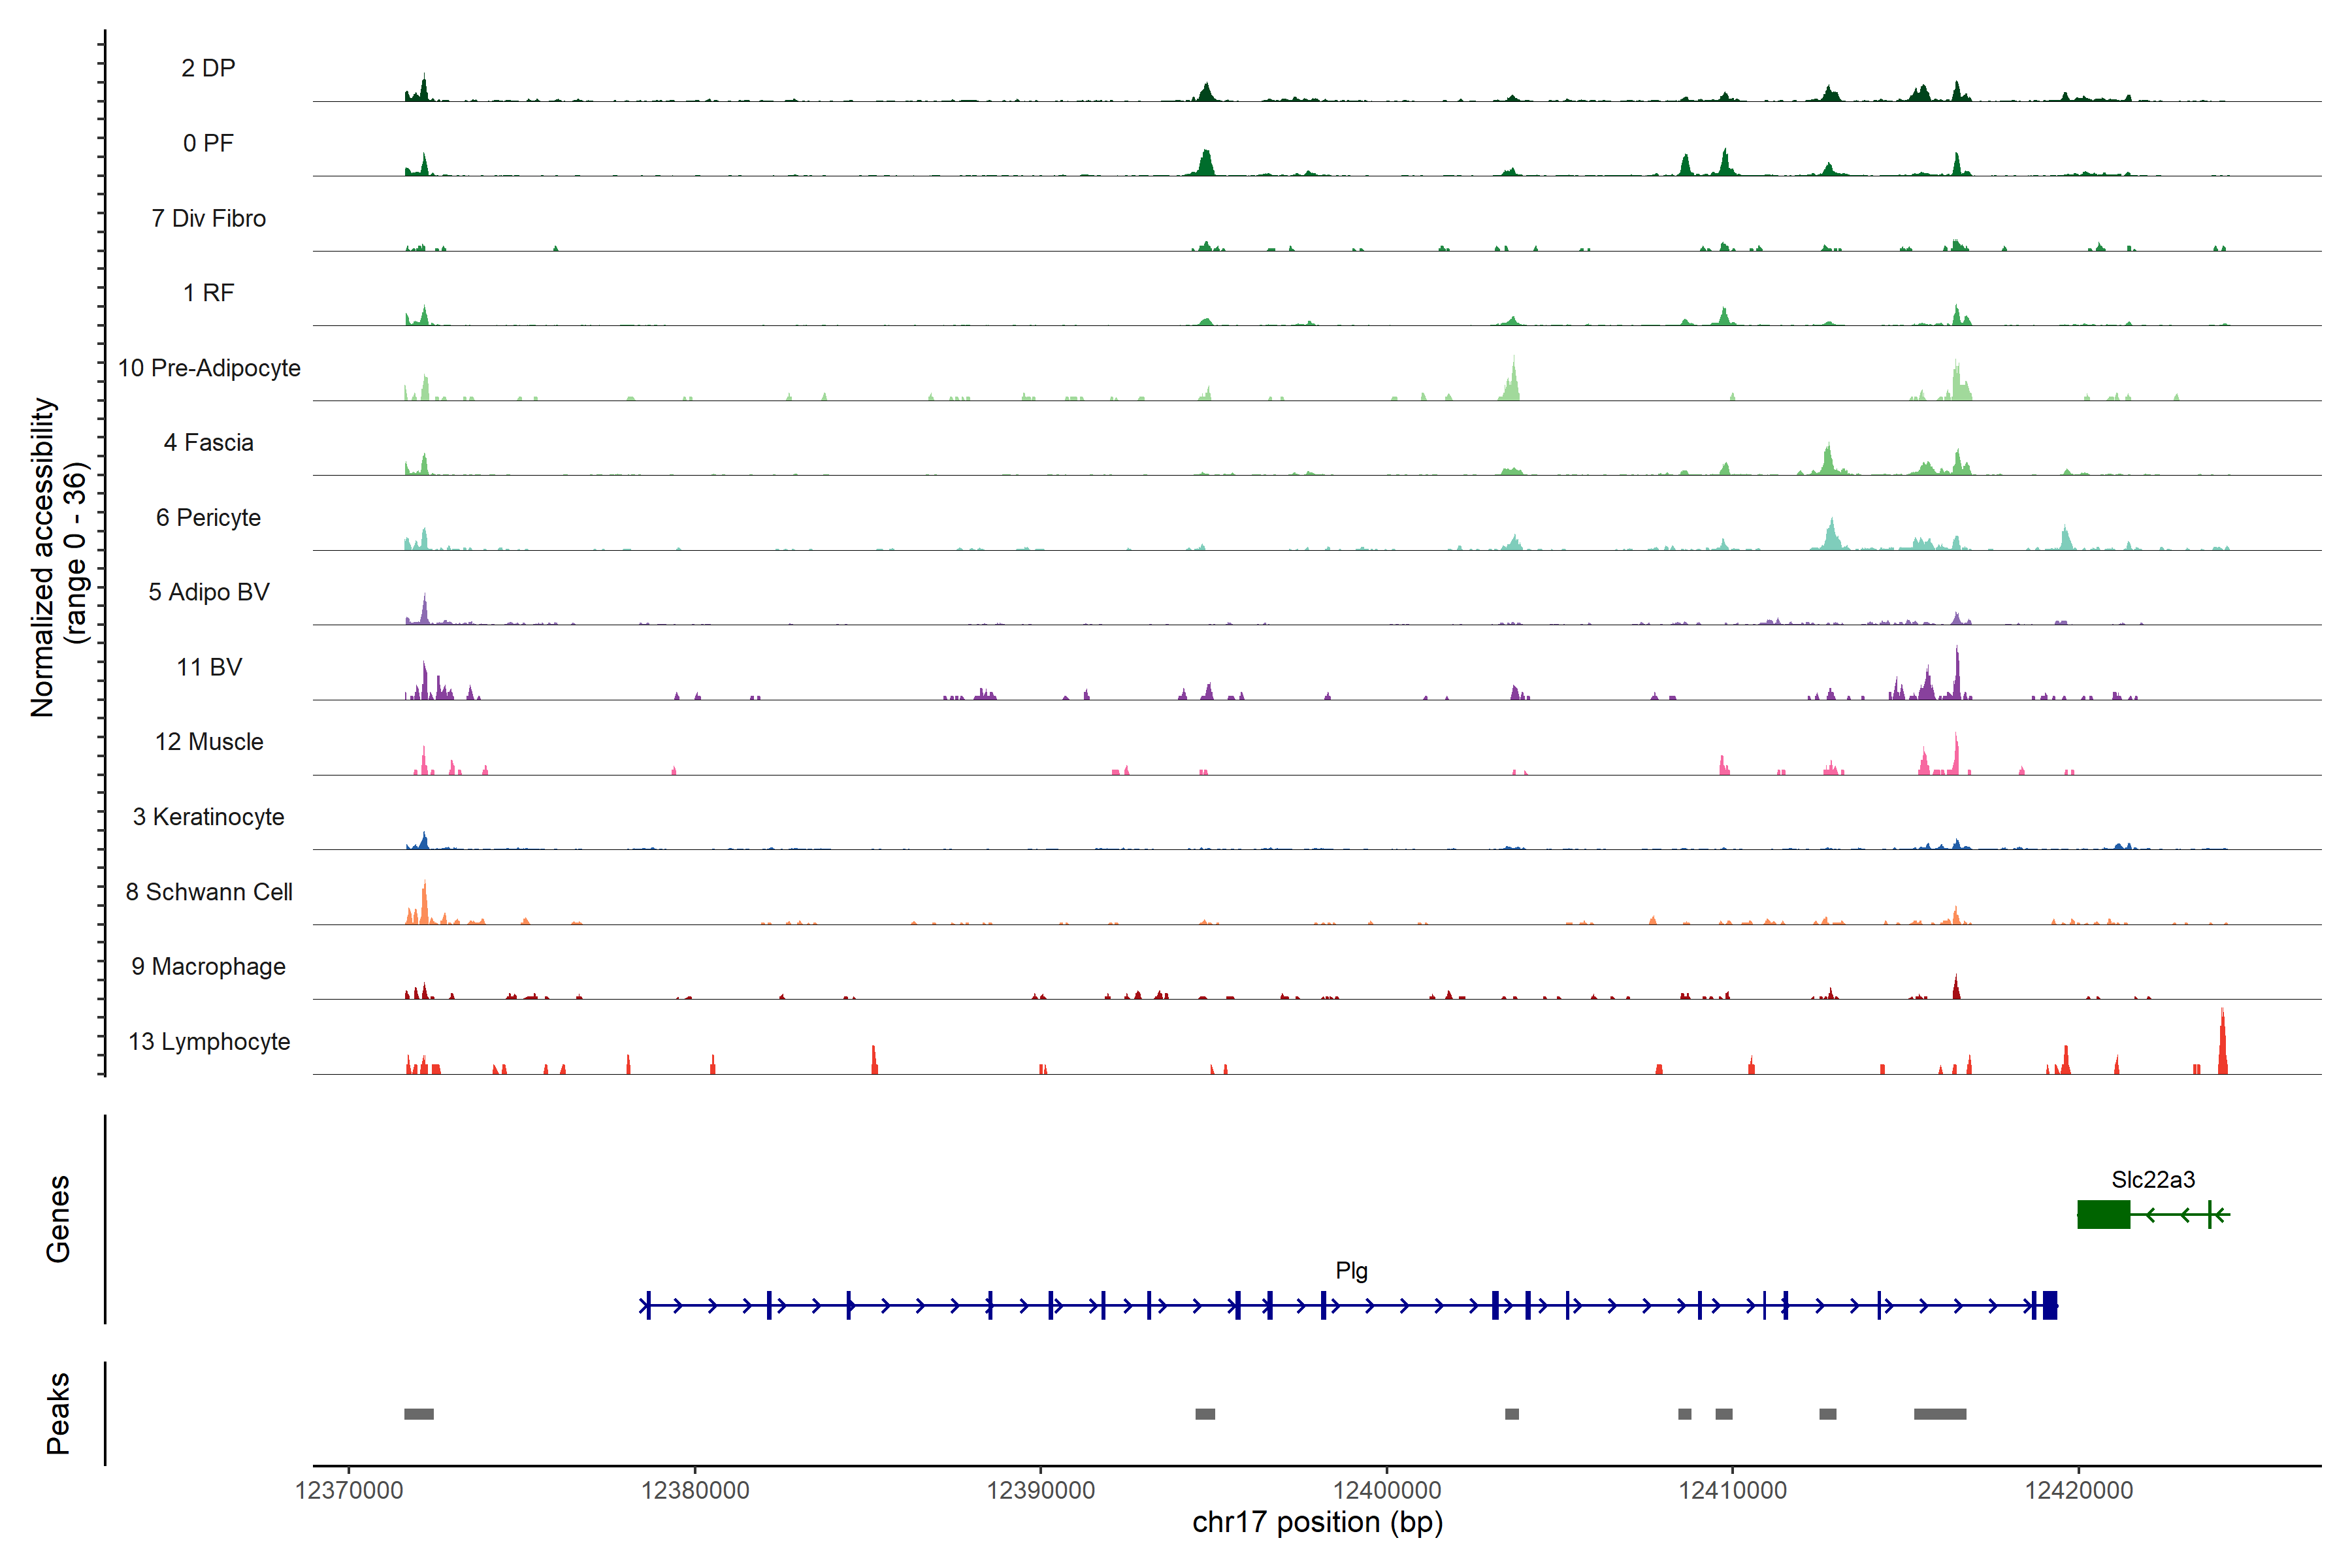Click the chr17 position axis title
The height and width of the screenshot is (1568, 2352).
(1317, 1522)
